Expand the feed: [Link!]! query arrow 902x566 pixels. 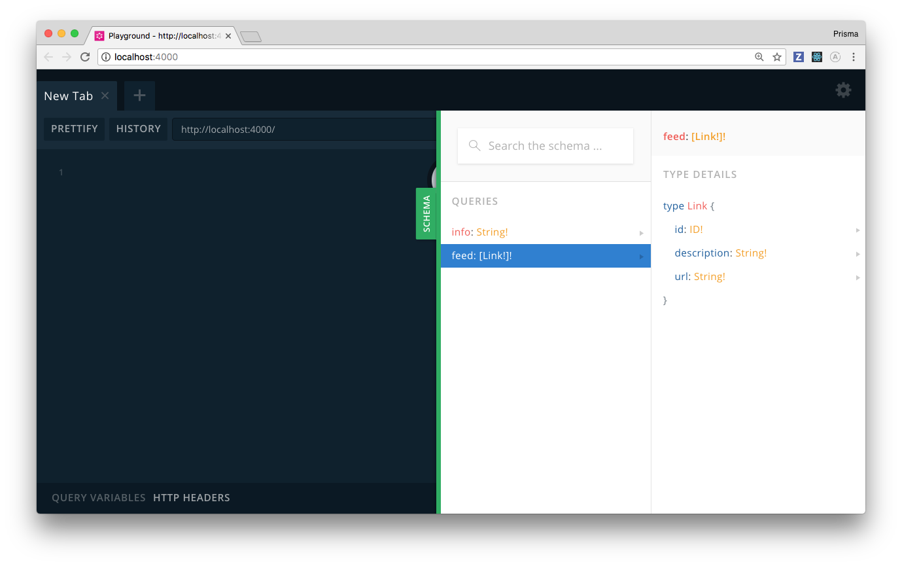[x=642, y=256]
